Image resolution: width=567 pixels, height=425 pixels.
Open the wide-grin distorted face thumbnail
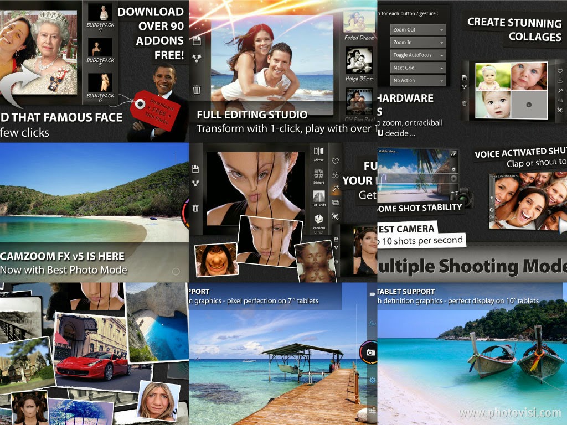point(217,260)
